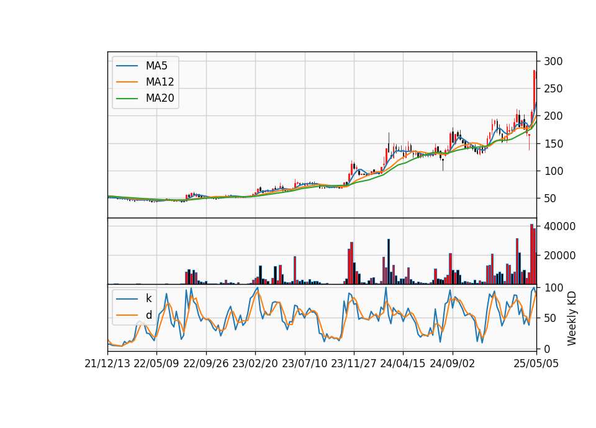Image resolution: width=596 pixels, height=428 pixels.
Task: Click the 22/05/09 date label
Action: tap(156, 363)
